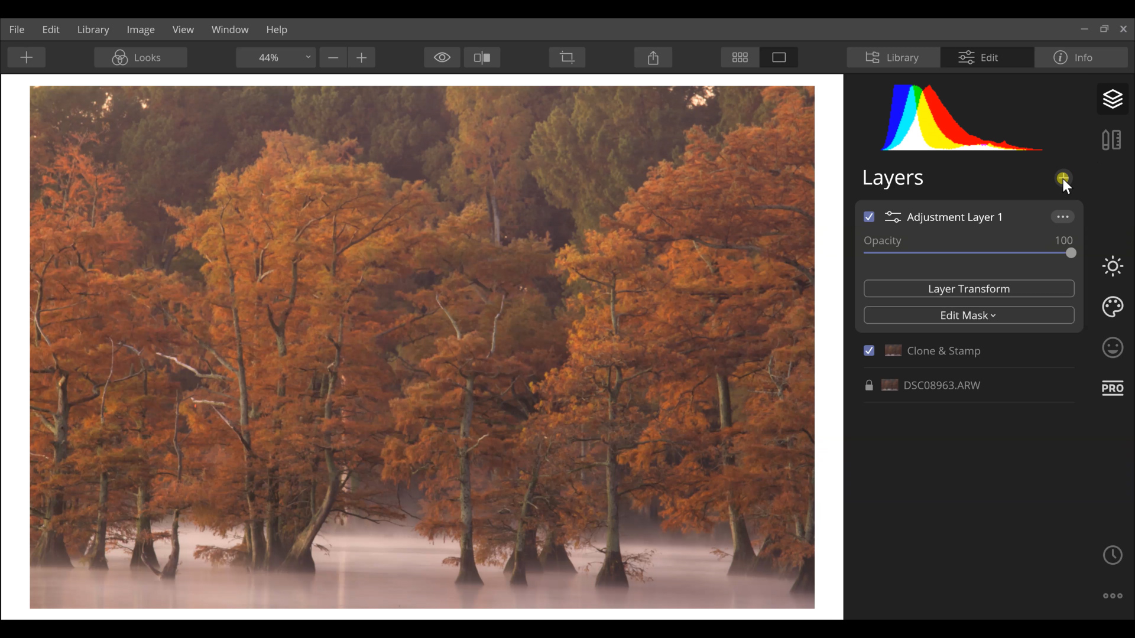Image resolution: width=1135 pixels, height=638 pixels.
Task: Select the Crop tool
Action: click(x=567, y=57)
